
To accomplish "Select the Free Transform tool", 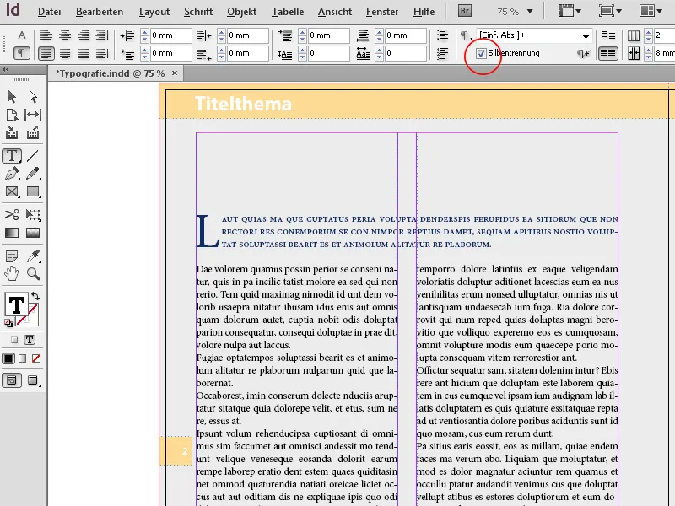I will [33, 214].
